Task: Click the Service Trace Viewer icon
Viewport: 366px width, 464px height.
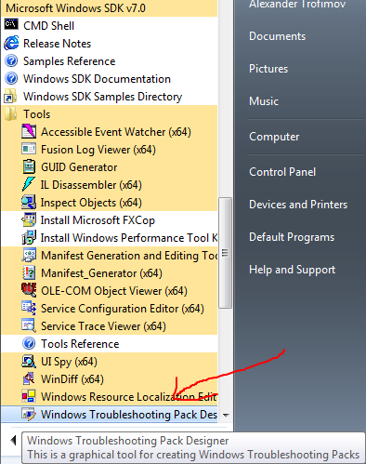Action: point(29,325)
